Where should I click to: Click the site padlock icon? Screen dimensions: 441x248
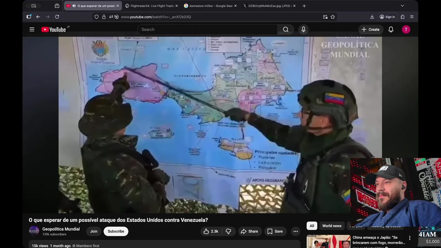pyautogui.click(x=104, y=17)
